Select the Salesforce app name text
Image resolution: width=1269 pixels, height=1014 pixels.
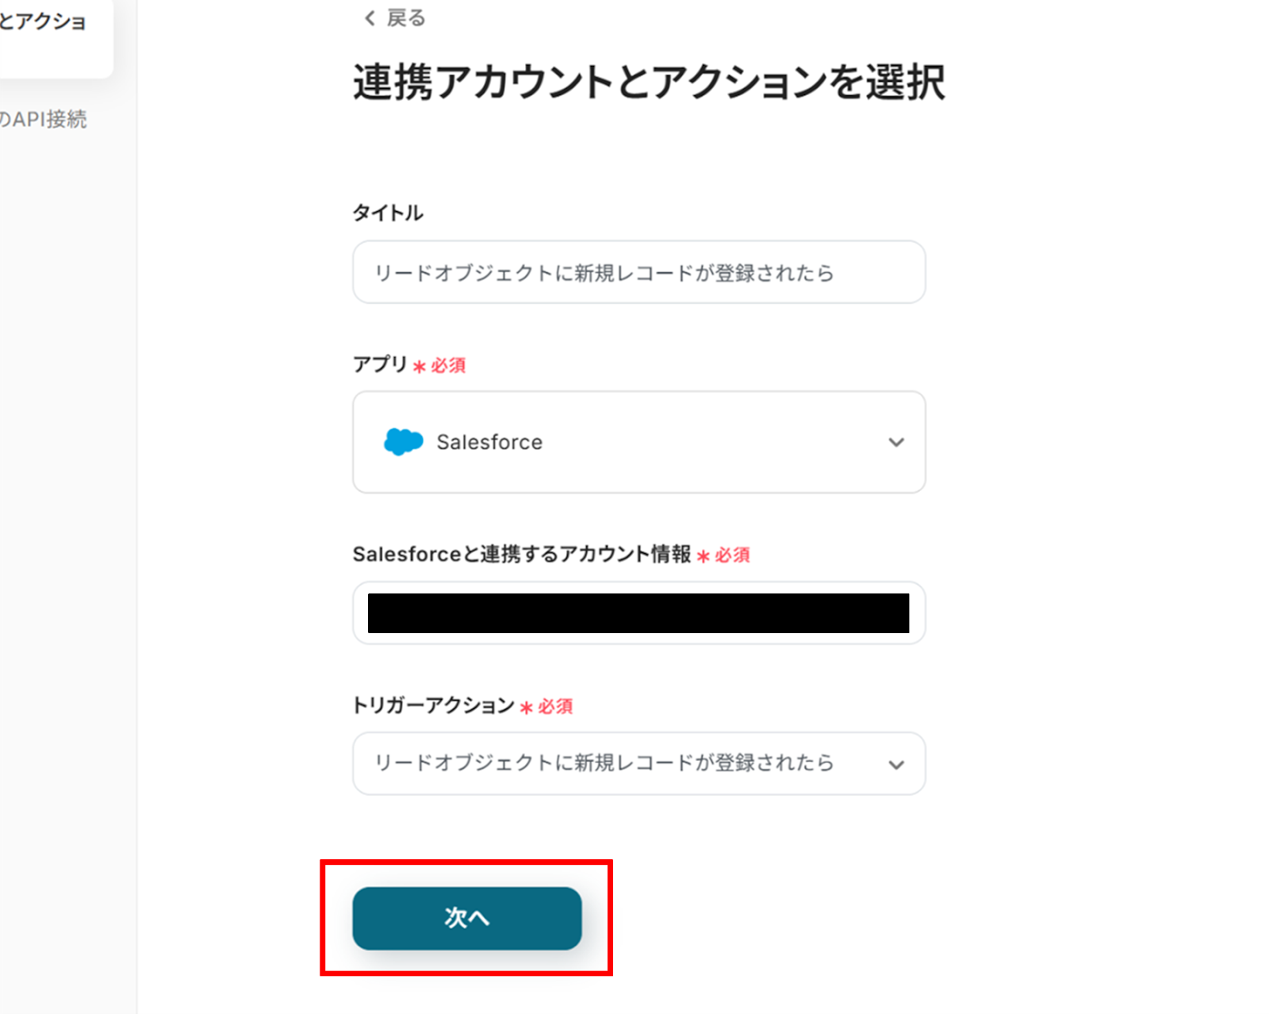(x=489, y=442)
